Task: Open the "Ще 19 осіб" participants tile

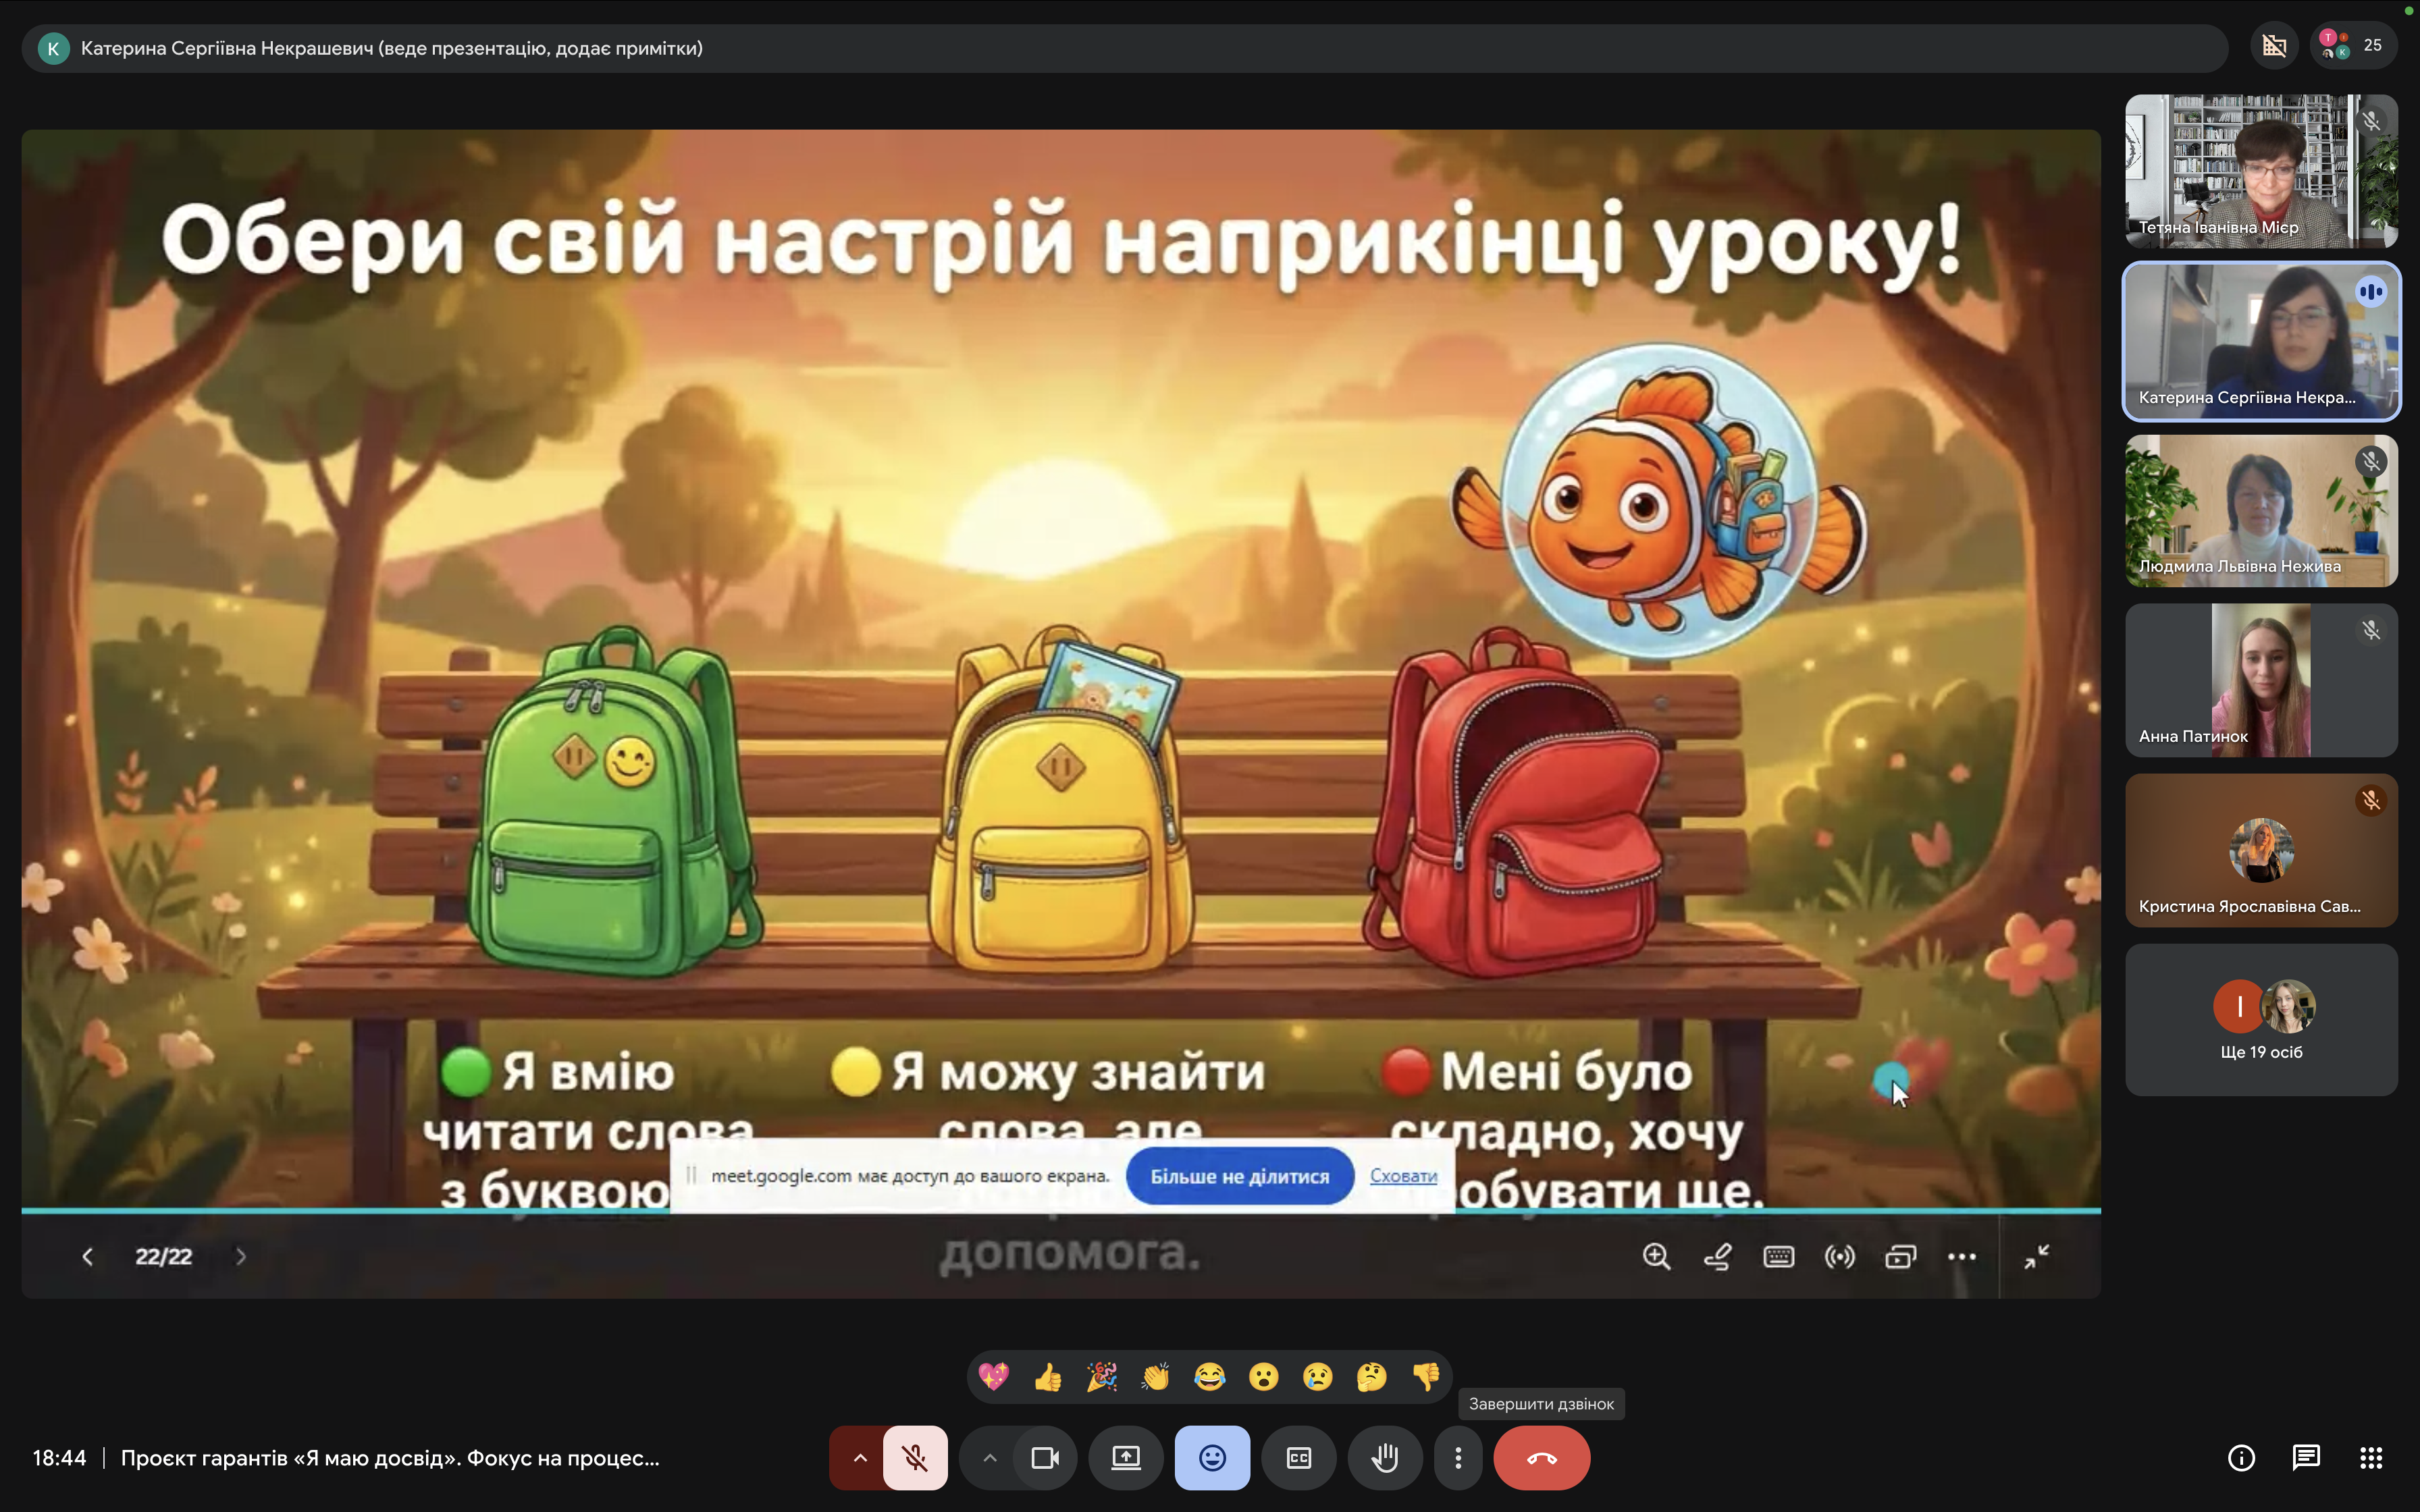Action: [x=2261, y=1020]
